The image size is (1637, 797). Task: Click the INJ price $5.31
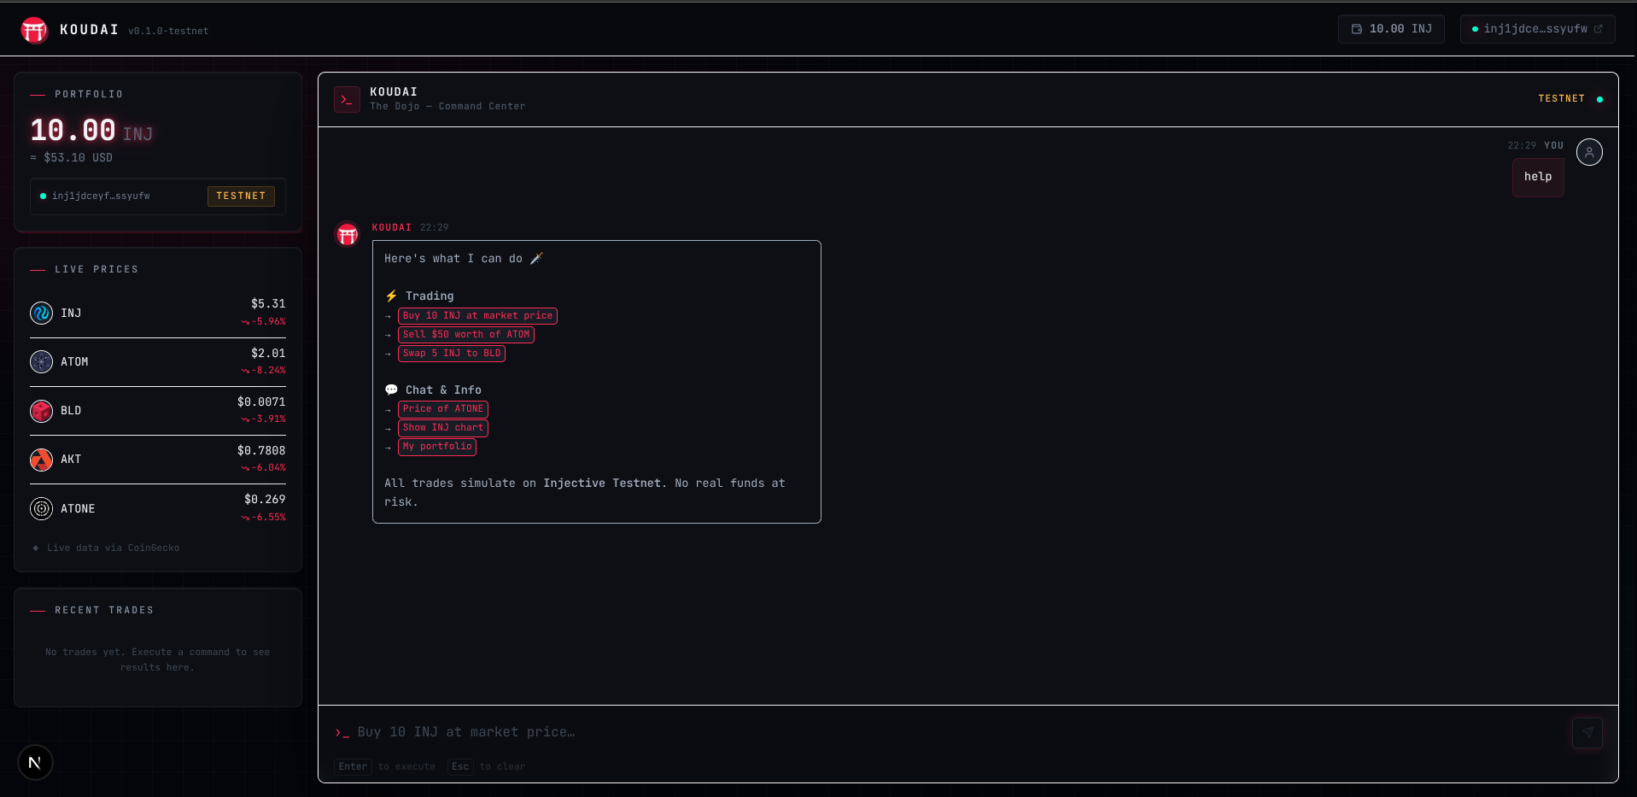(x=268, y=304)
